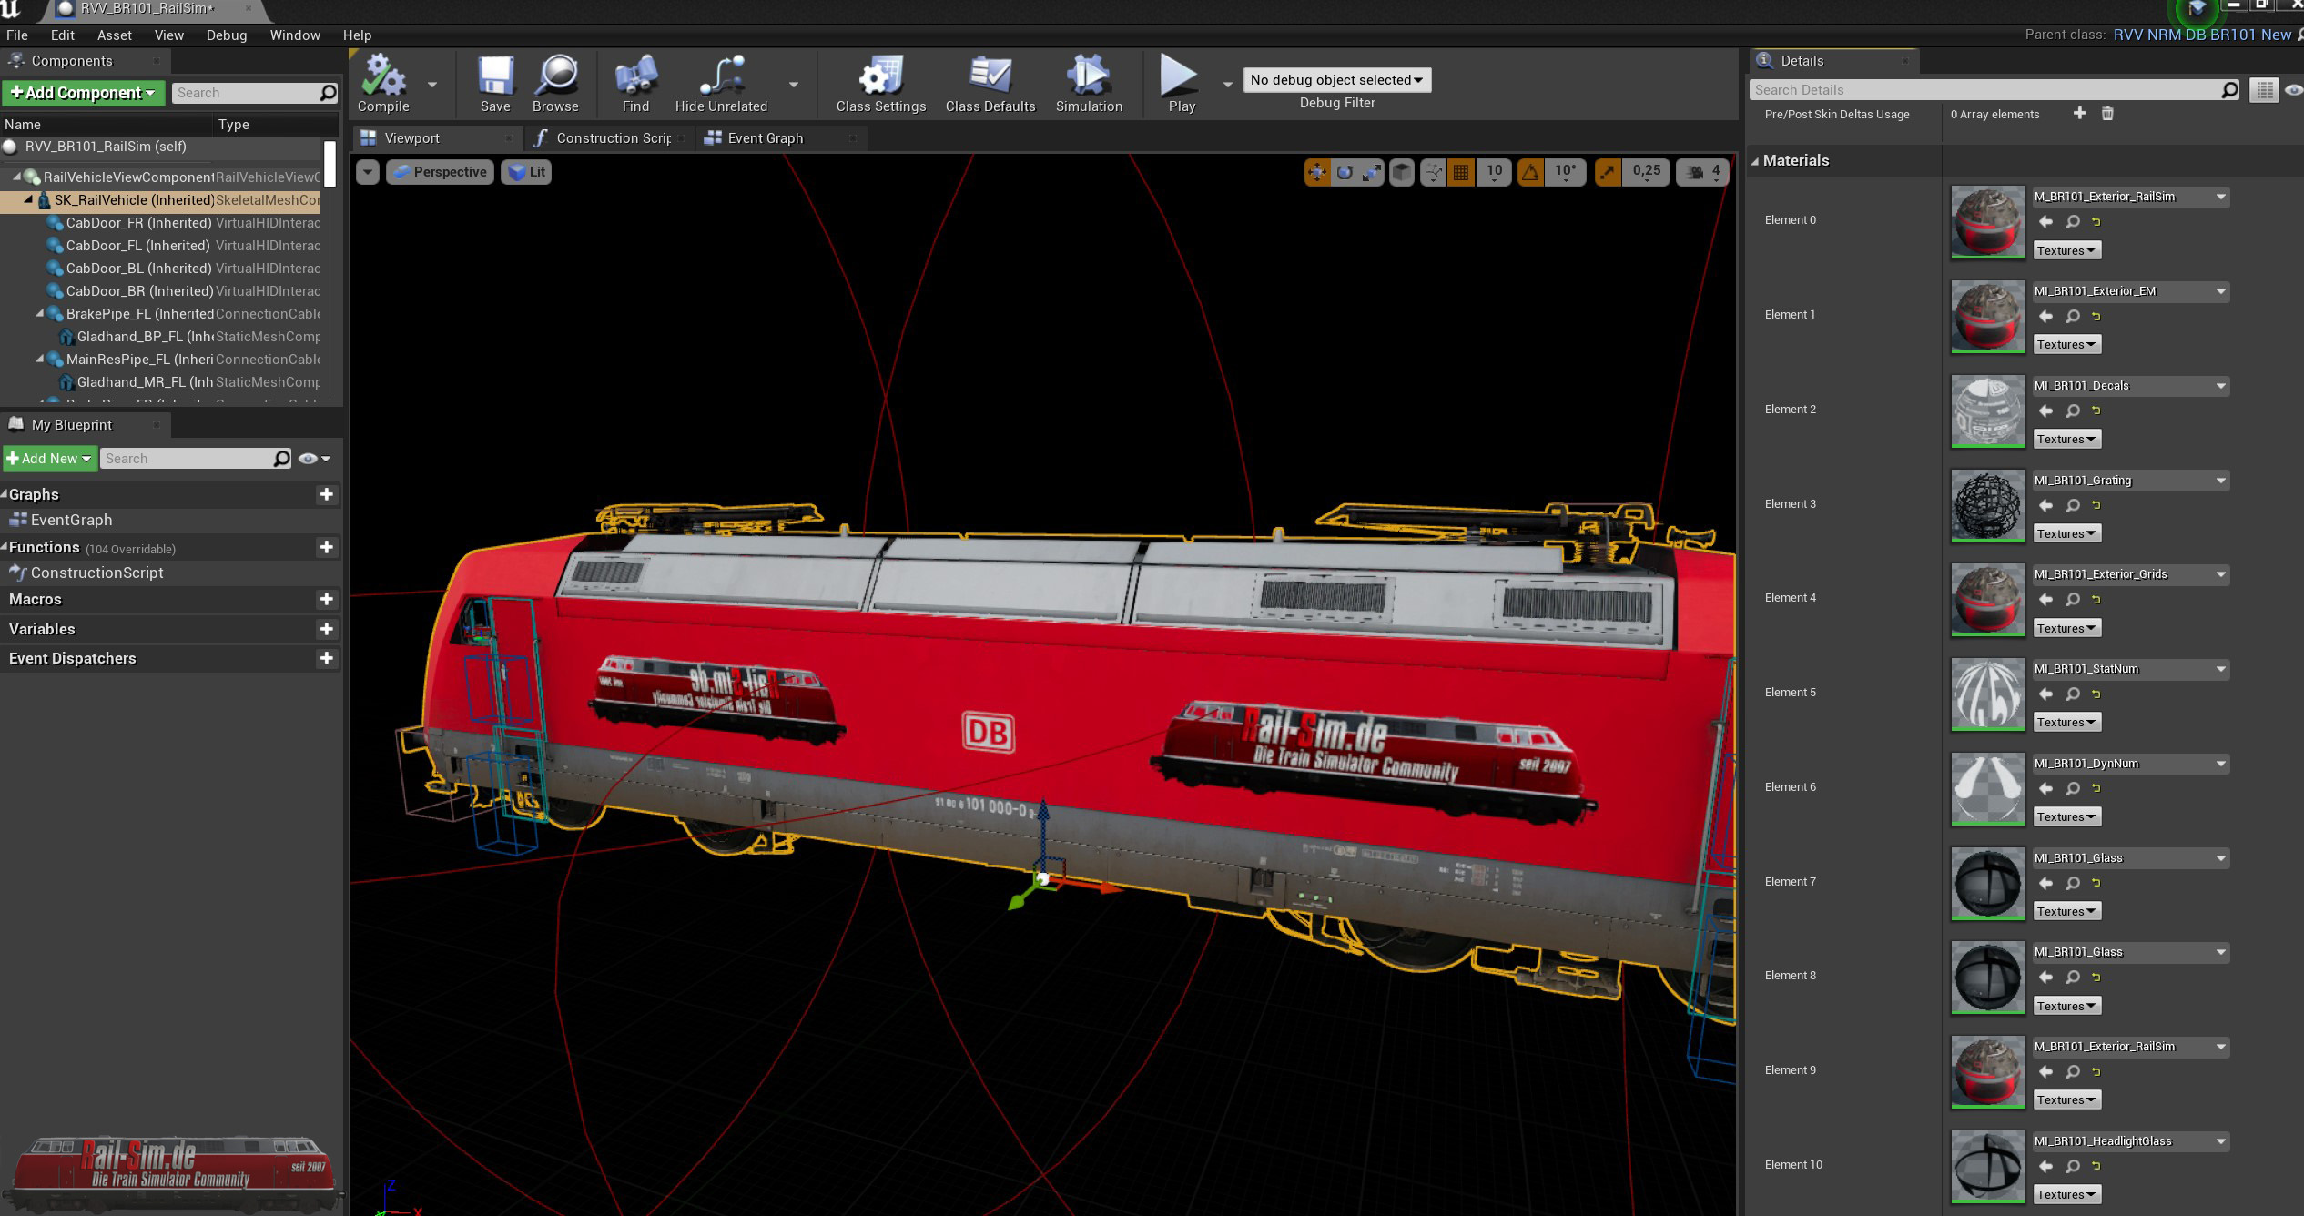Viewport: 2304px width, 1216px height.
Task: Add Pre/Post Skin Deltas array element
Action: click(x=2079, y=114)
